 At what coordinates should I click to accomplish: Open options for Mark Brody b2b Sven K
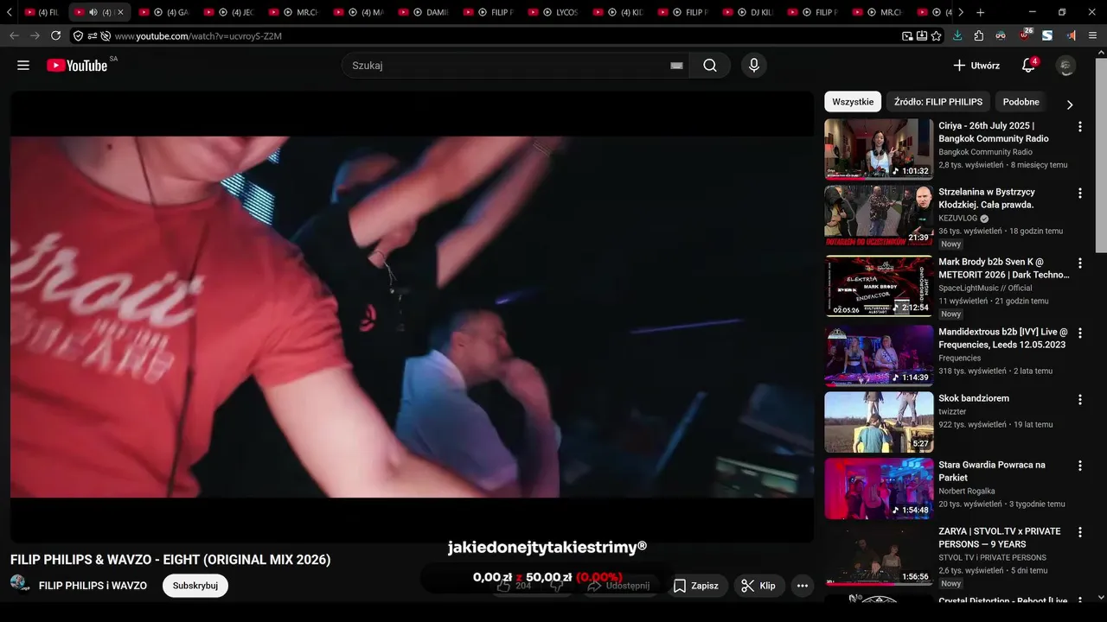click(1079, 263)
